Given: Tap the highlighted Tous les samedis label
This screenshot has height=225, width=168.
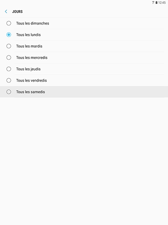Looking at the screenshot, I should pos(31,92).
